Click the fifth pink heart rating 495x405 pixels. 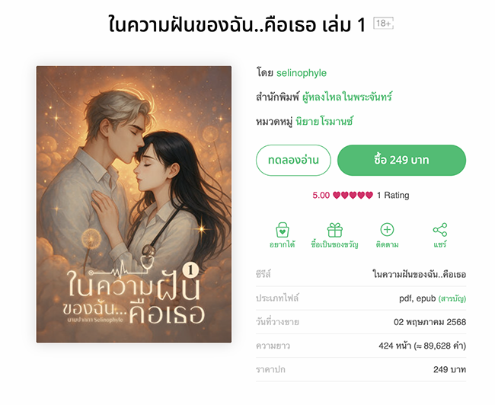pyautogui.click(x=369, y=195)
